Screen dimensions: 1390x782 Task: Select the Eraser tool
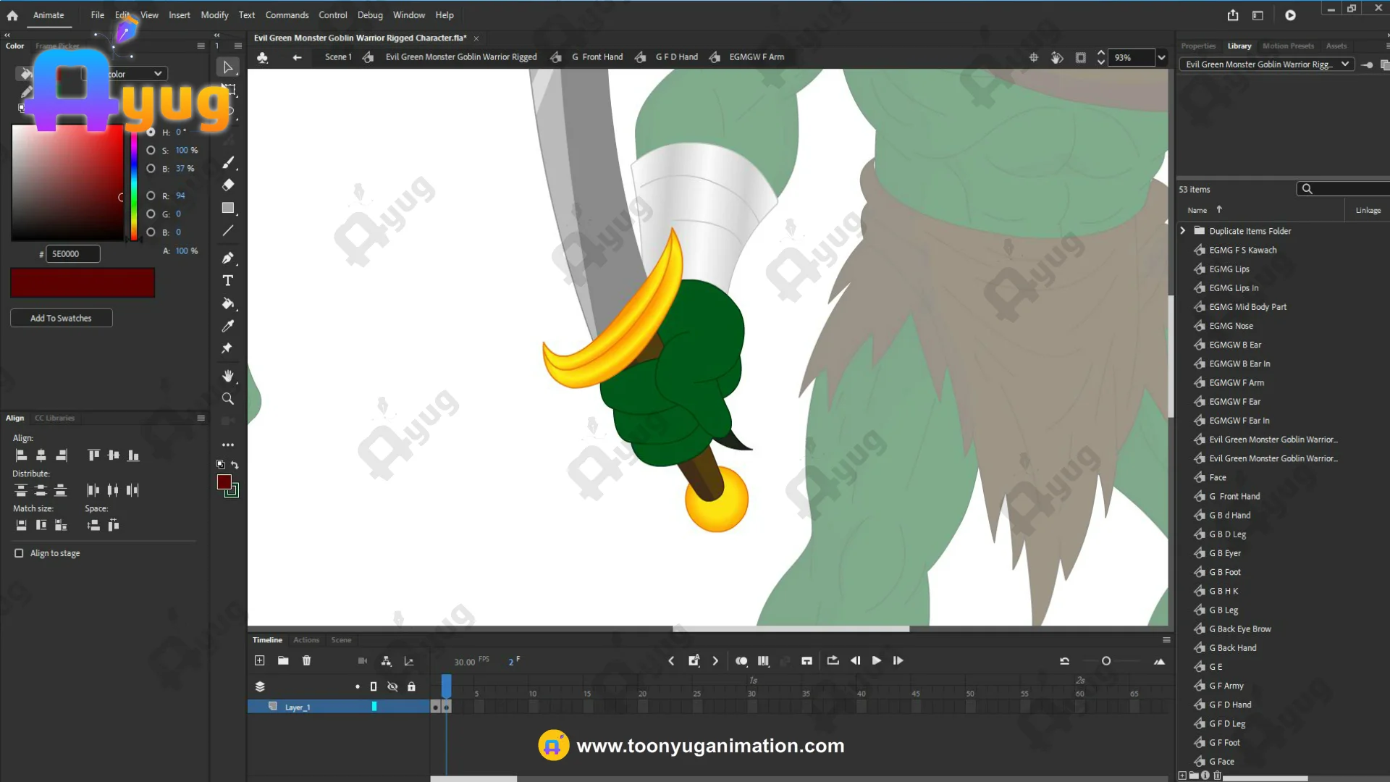click(227, 185)
